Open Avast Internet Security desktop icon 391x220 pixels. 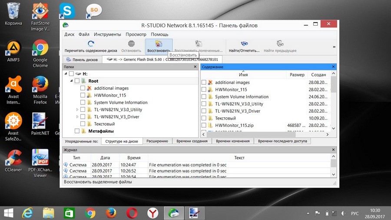(x=13, y=90)
